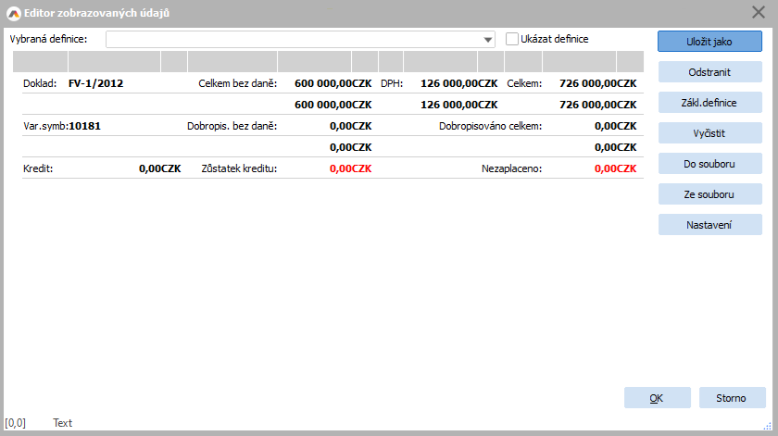Cancel with the Storno button
This screenshot has height=436, width=778.
click(732, 398)
